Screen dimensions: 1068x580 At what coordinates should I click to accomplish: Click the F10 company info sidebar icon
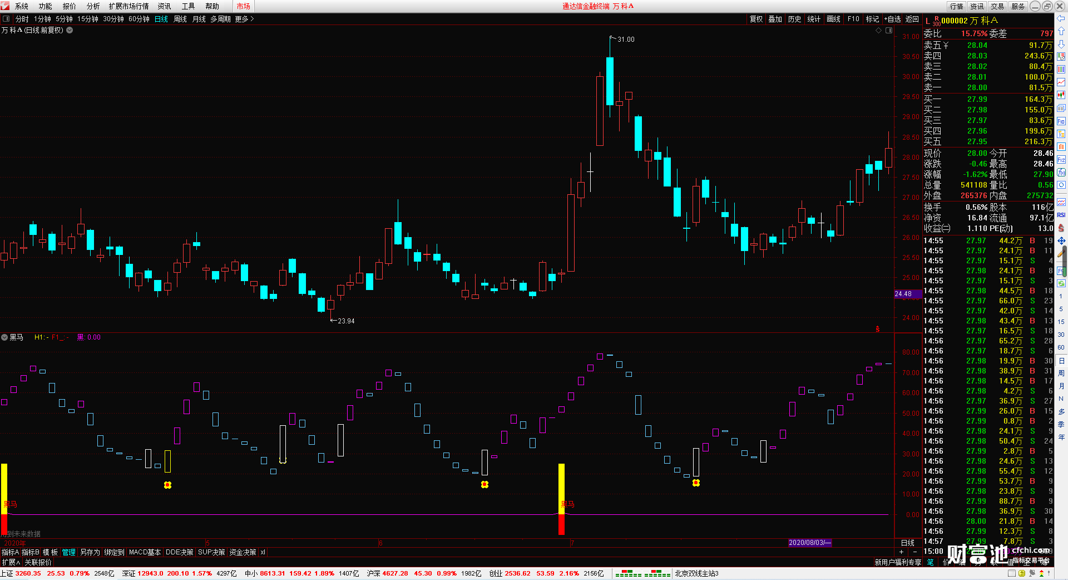tap(1061, 121)
